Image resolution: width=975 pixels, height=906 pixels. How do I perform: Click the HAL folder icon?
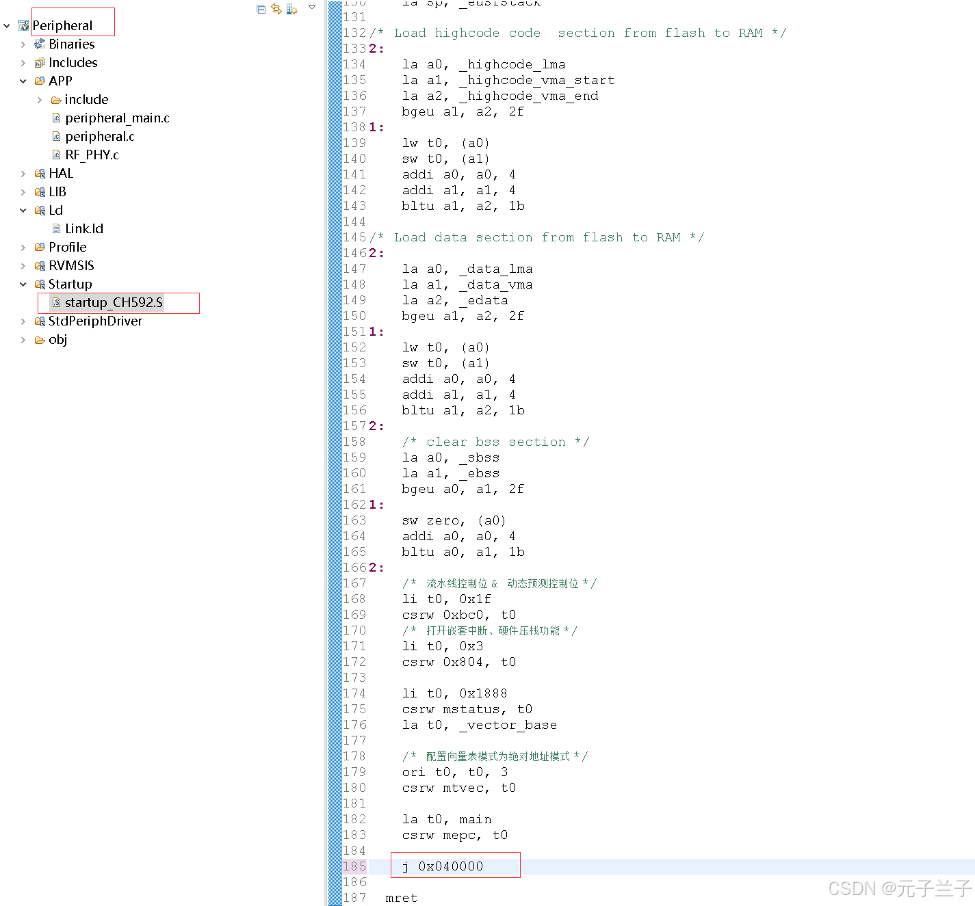pyautogui.click(x=40, y=174)
